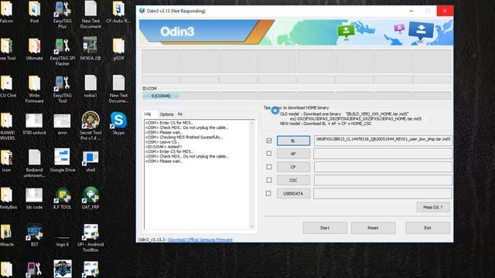Image resolution: width=495 pixels, height=278 pixels.
Task: Click the USERDATA file button
Action: pos(293,194)
